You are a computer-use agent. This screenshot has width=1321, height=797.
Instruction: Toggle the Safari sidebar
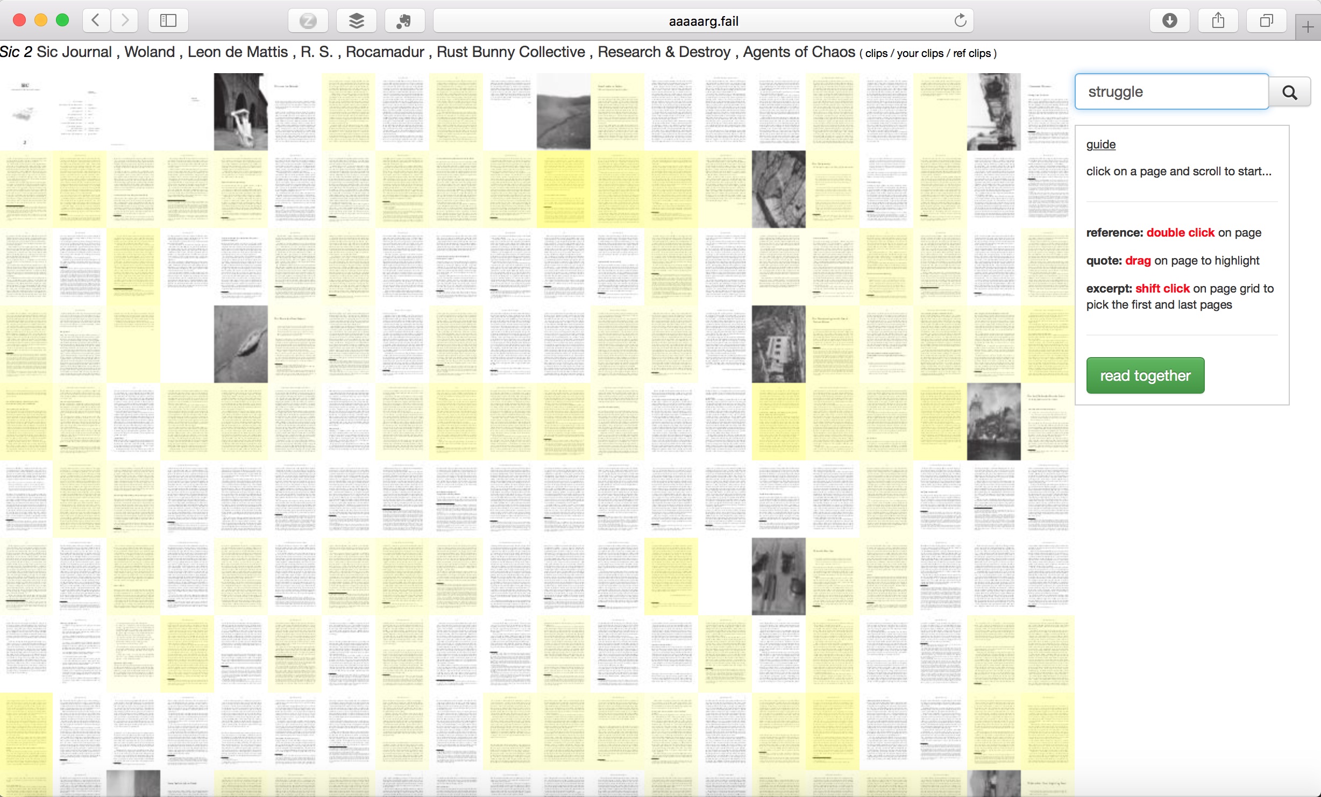click(168, 20)
